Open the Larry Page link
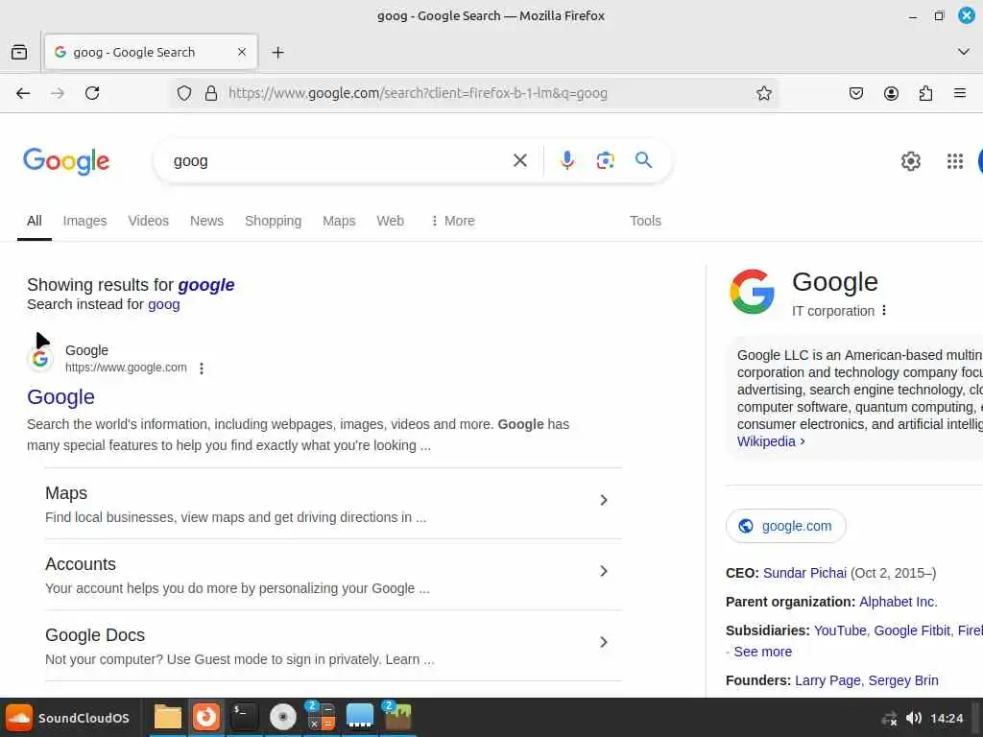The height and width of the screenshot is (737, 983). (827, 680)
